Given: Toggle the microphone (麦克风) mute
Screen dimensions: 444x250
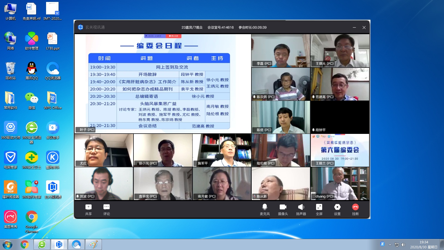Looking at the screenshot, I should point(264,209).
